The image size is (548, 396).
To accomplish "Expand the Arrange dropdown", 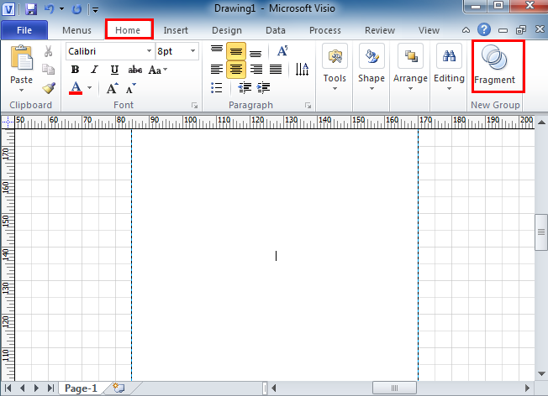I will pyautogui.click(x=410, y=89).
